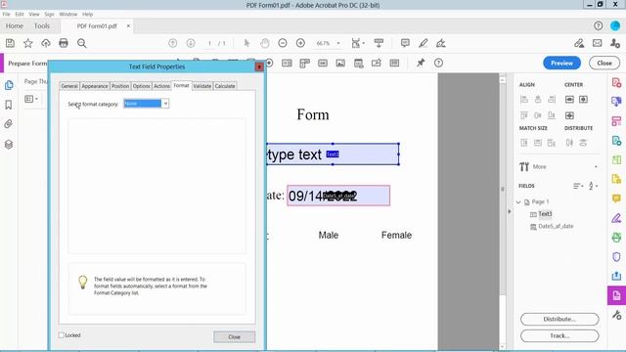Add an image field tool icon

point(340,63)
